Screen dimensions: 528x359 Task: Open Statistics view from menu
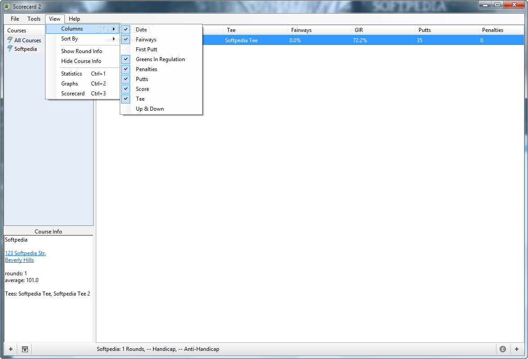[x=83, y=74]
